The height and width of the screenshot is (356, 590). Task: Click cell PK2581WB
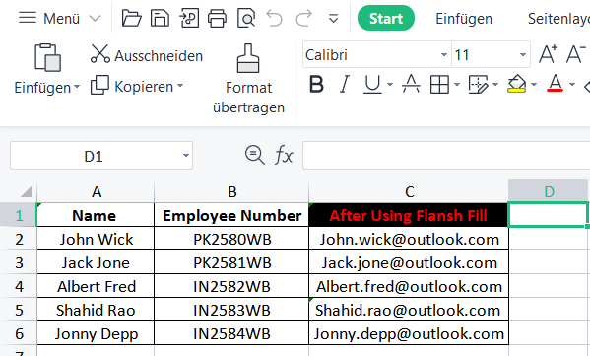click(x=231, y=262)
